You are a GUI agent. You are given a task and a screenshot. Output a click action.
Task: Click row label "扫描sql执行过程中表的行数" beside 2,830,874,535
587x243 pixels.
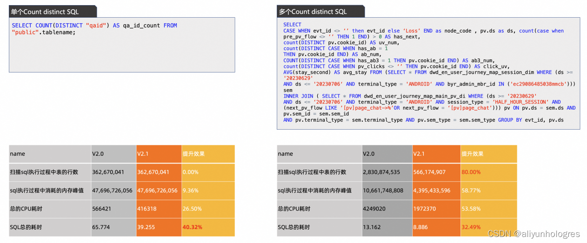click(x=319, y=172)
